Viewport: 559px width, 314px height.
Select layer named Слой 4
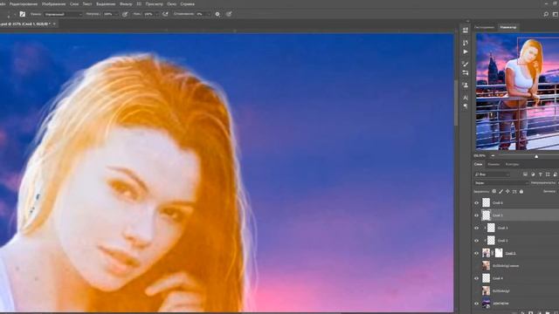(498, 278)
